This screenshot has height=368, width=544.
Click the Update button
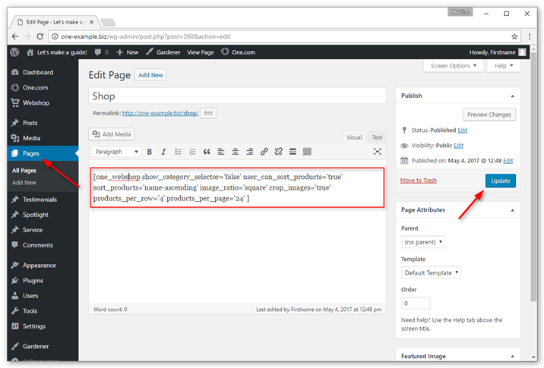click(500, 181)
